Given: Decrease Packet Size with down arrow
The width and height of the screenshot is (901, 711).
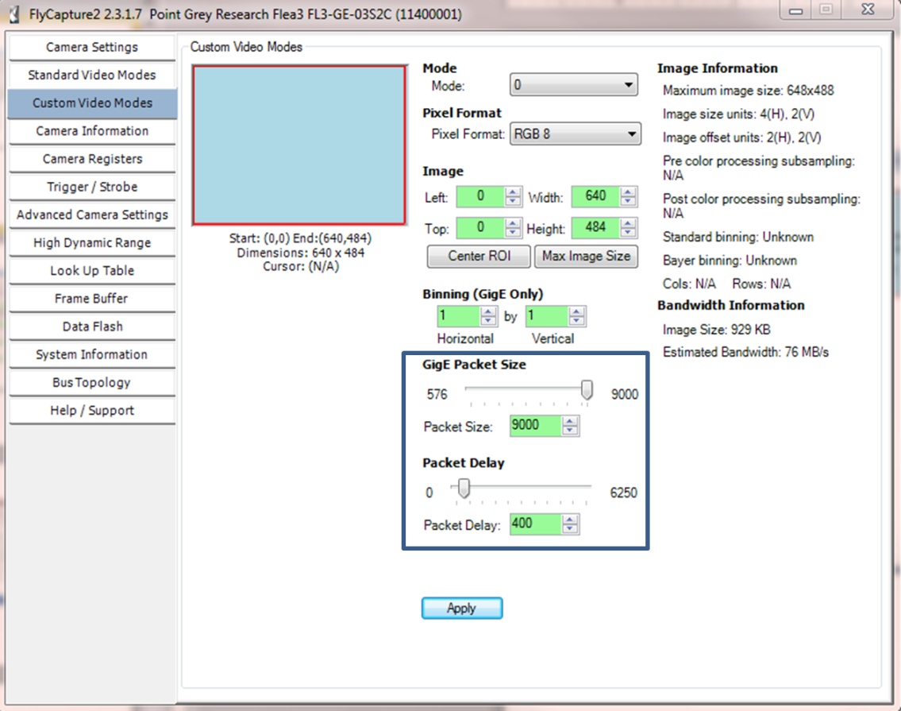Looking at the screenshot, I should coord(570,431).
